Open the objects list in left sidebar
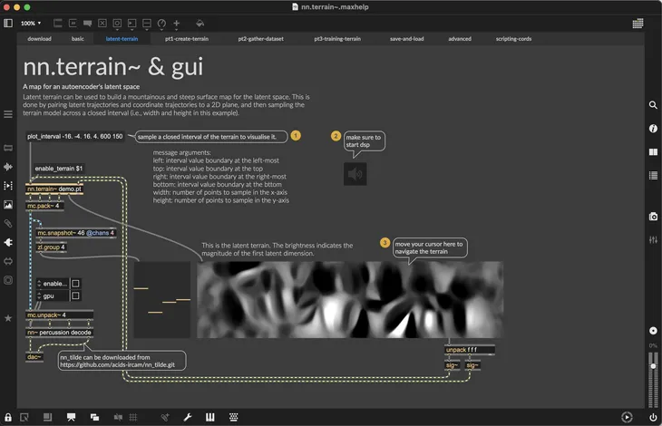 [x=8, y=148]
